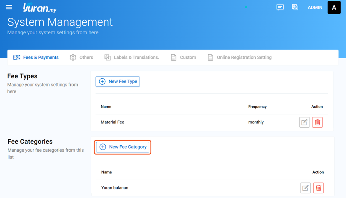
Task: Click the Yuran.my logo
Action: 39,8
